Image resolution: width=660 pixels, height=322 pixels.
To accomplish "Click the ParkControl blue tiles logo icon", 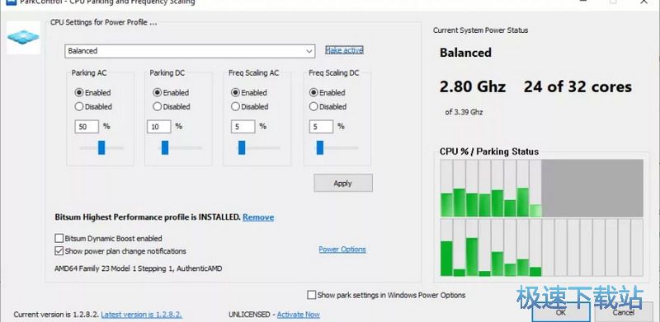I will click(x=23, y=37).
